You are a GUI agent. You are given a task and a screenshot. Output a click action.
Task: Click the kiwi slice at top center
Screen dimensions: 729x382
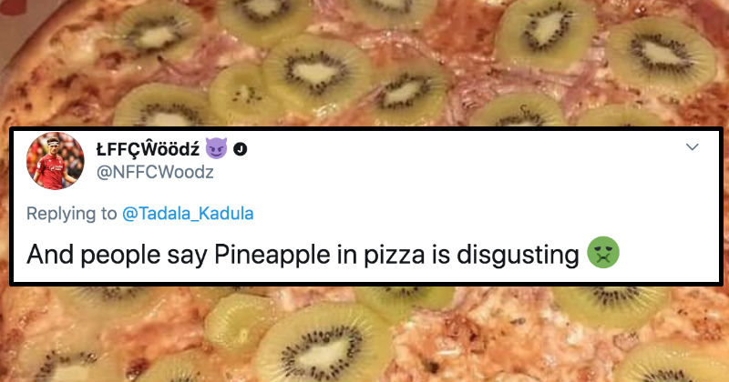[317, 74]
